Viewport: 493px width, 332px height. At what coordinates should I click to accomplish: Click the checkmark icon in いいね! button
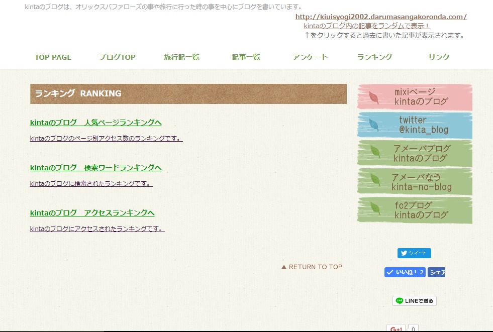pyautogui.click(x=390, y=272)
